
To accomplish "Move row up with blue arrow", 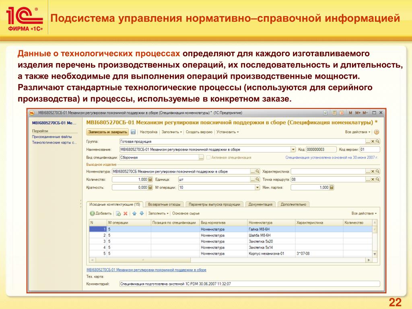I will 134,213.
